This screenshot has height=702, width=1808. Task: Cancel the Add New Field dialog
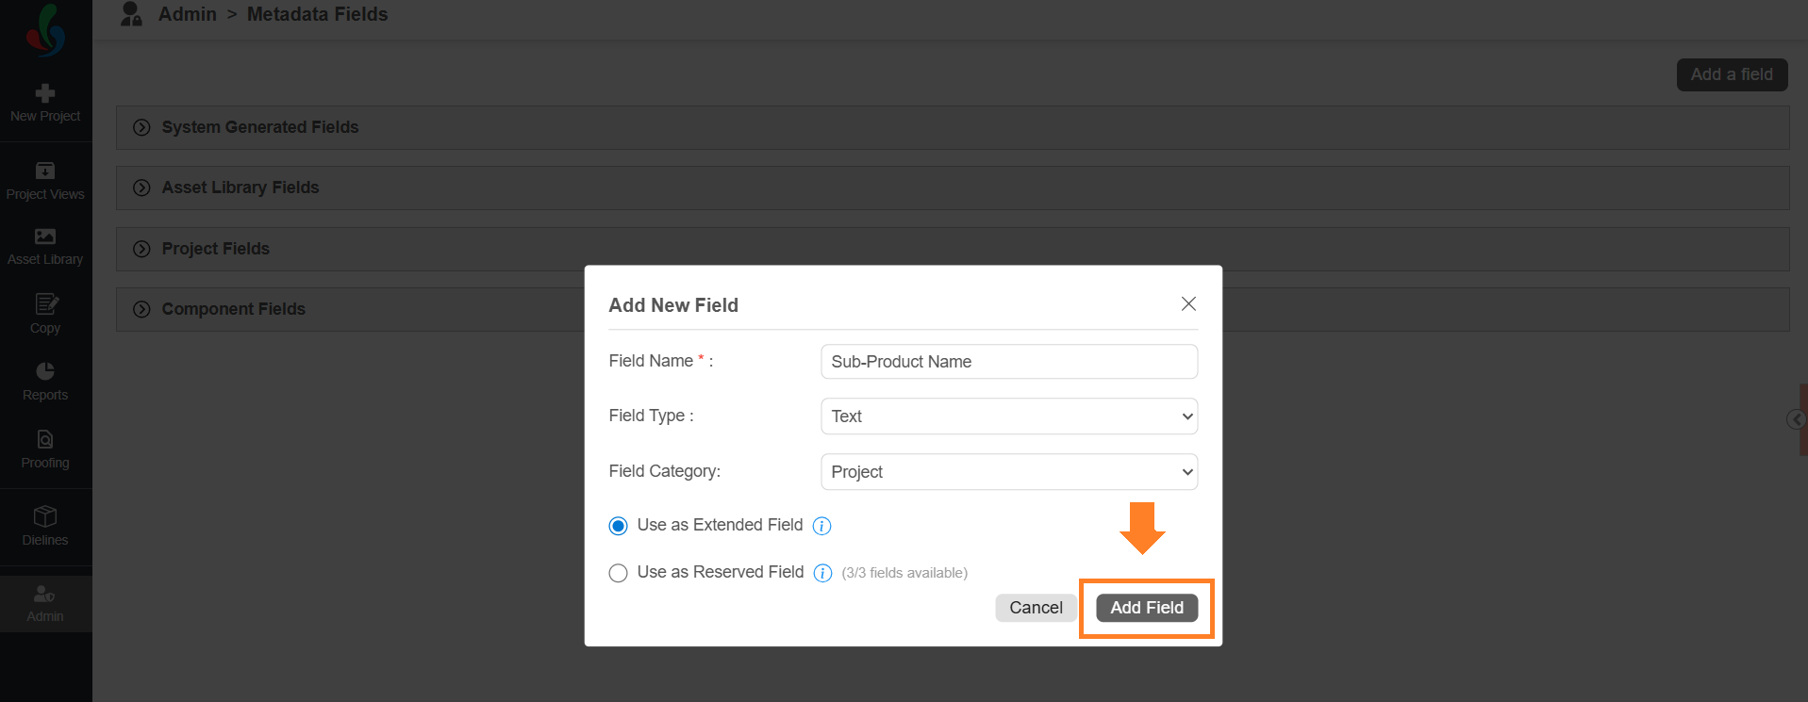click(1036, 608)
